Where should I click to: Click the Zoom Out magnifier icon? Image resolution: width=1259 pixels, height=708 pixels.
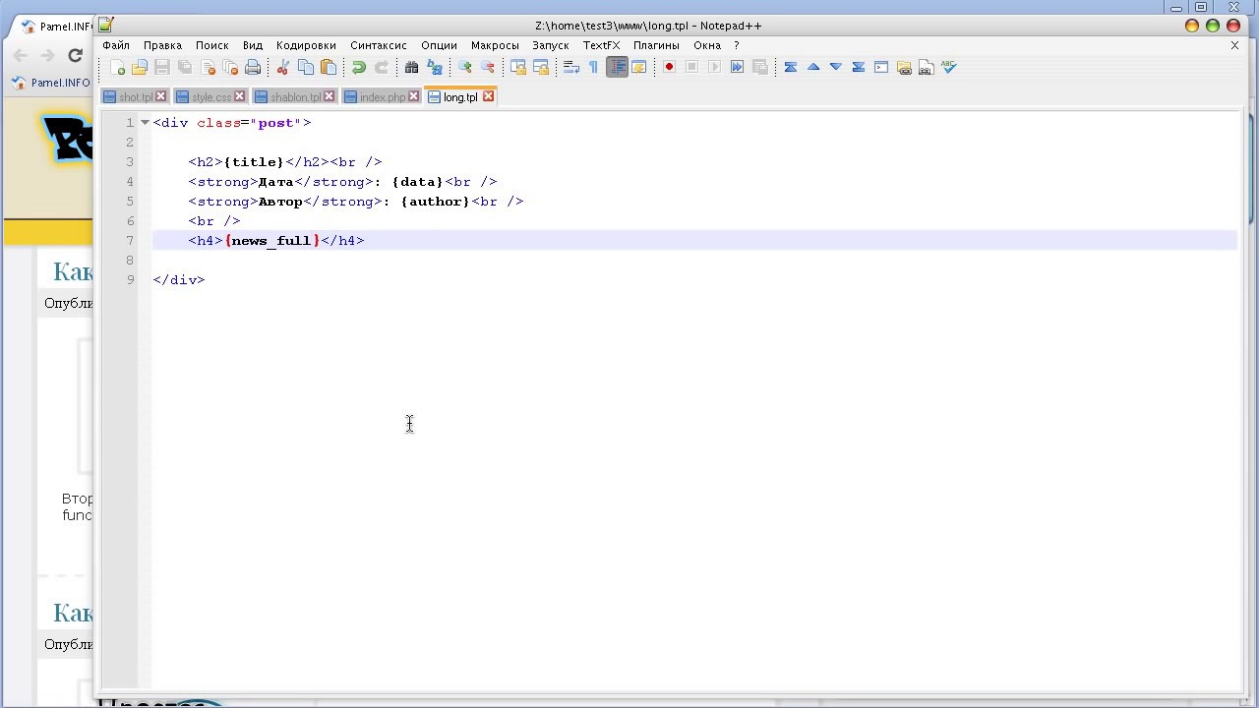coord(488,67)
